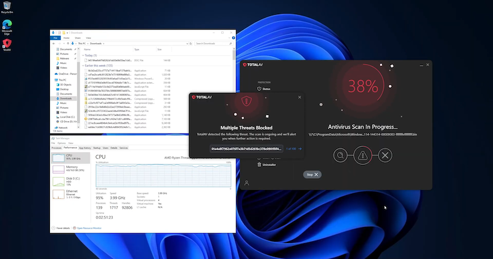
Task: Select Status in TotalAV sidebar
Action: pyautogui.click(x=264, y=89)
